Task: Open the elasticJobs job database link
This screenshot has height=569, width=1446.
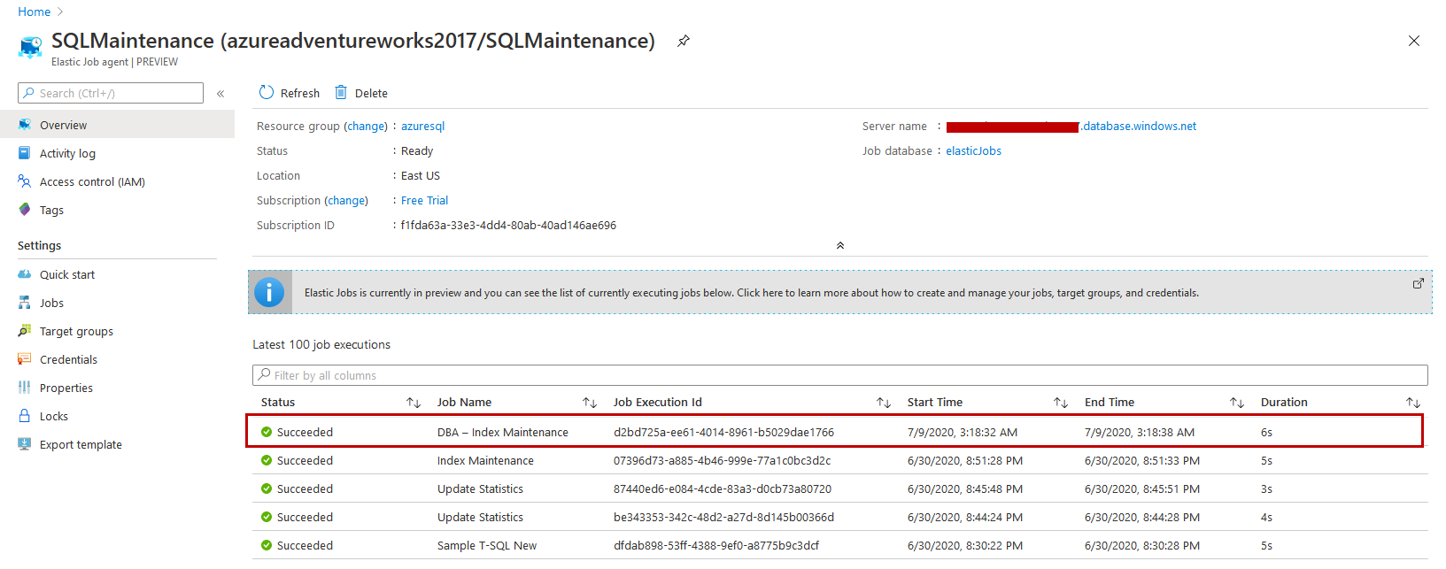Action: pos(973,151)
